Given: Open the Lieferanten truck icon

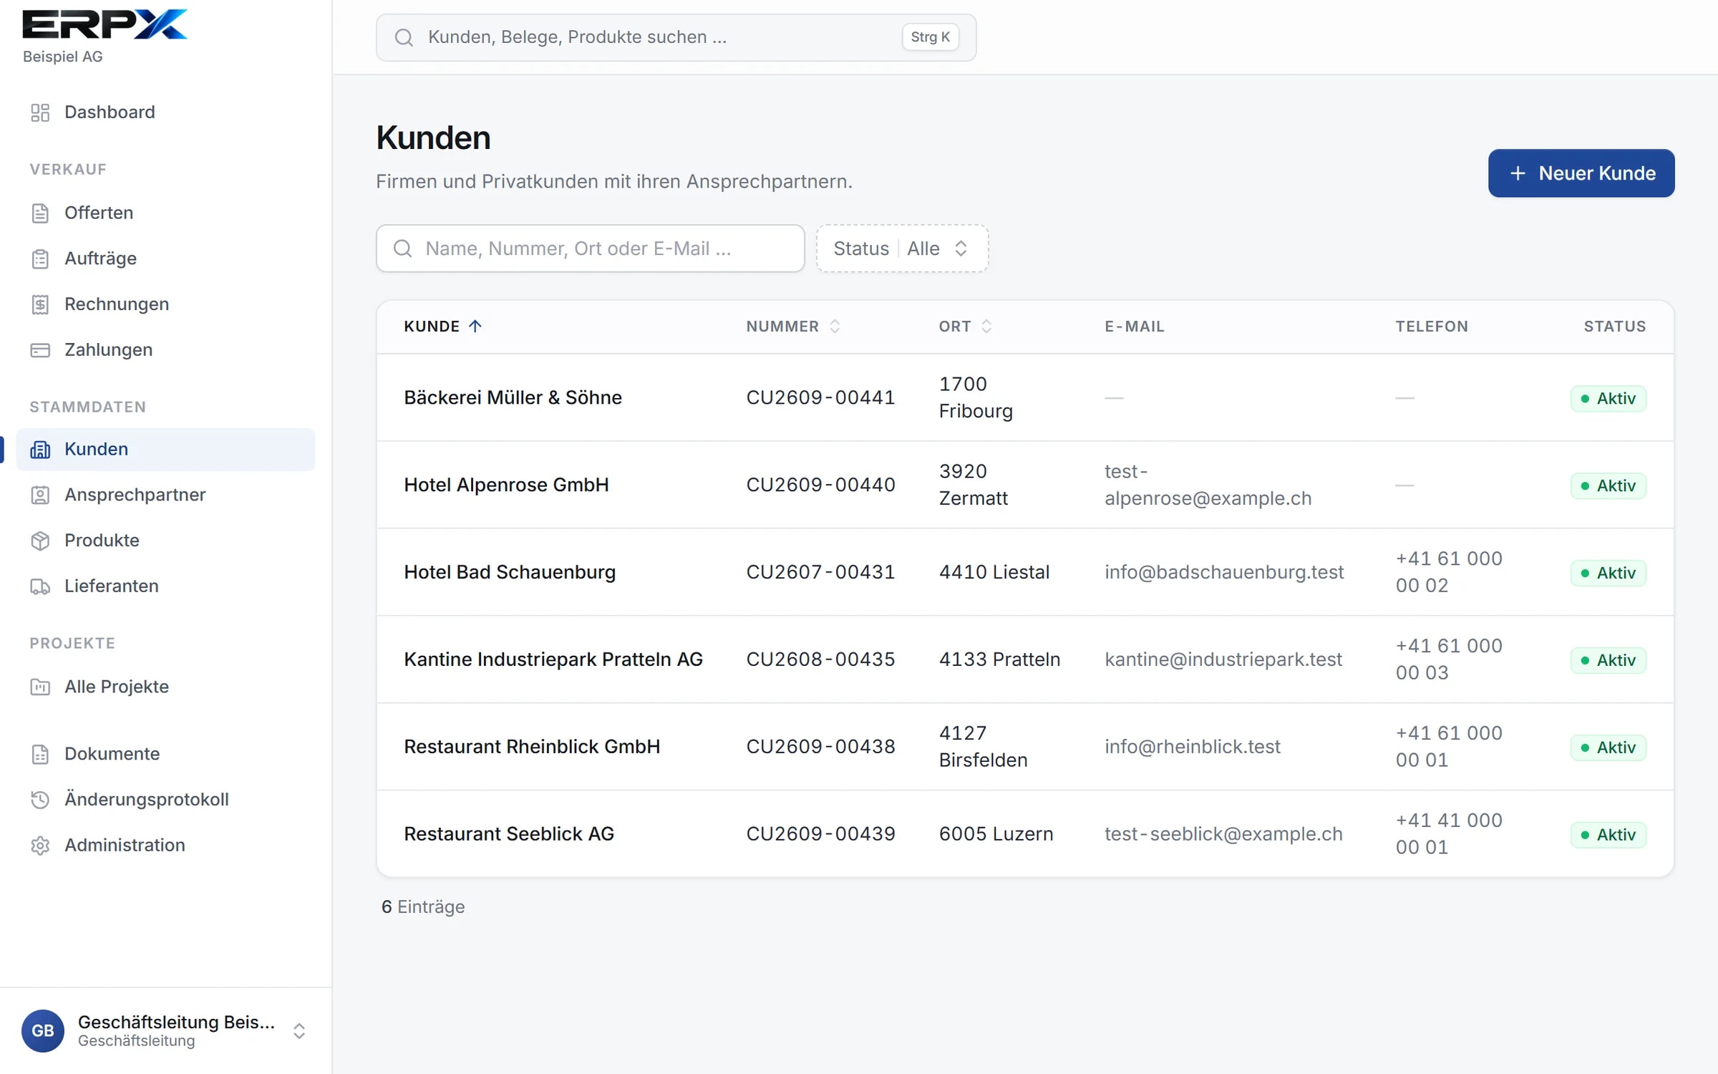Looking at the screenshot, I should pos(40,586).
